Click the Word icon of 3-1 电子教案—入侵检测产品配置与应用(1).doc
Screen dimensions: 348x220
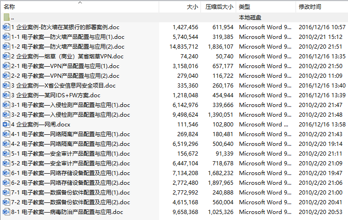click(x=6, y=105)
